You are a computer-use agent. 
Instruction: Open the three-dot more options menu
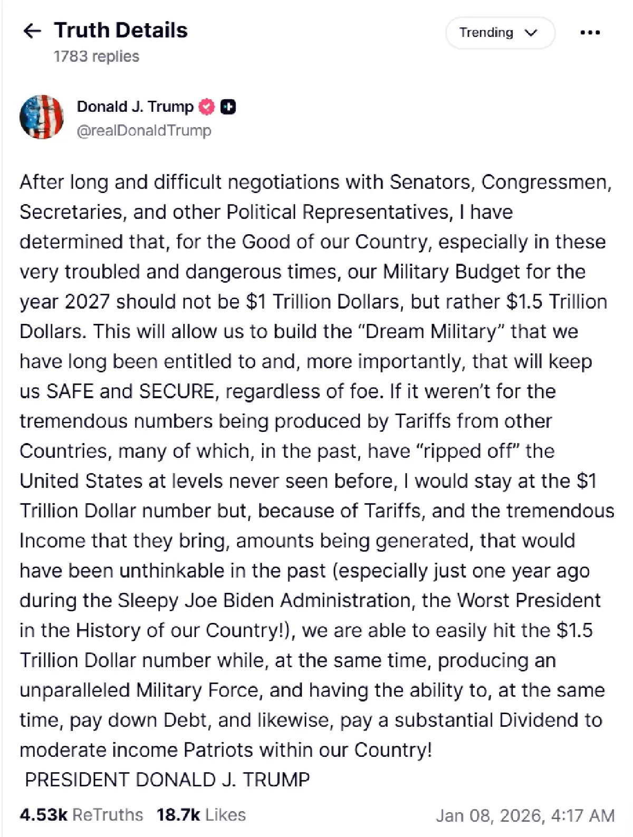point(590,33)
